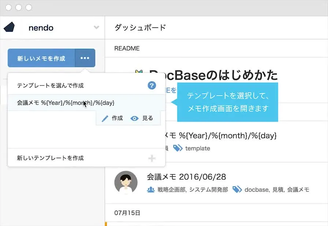The height and width of the screenshot is (226, 328).
Task: Click the macOS green maximize window button
Action: click(x=29, y=7)
